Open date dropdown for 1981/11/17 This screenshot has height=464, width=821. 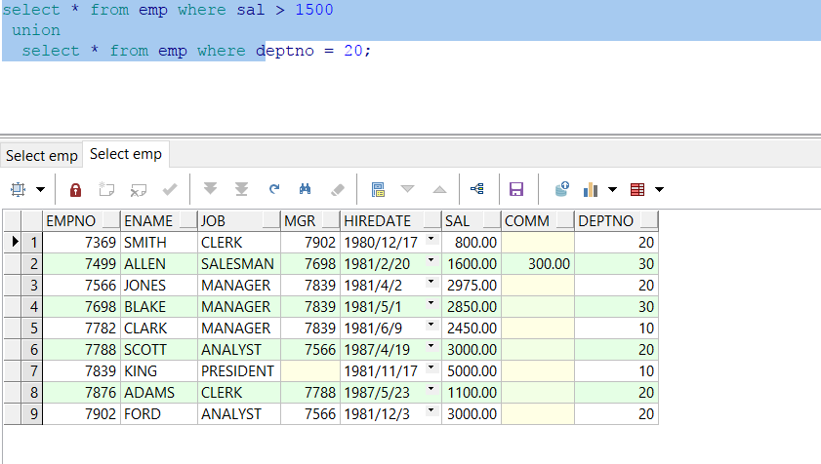[431, 367]
